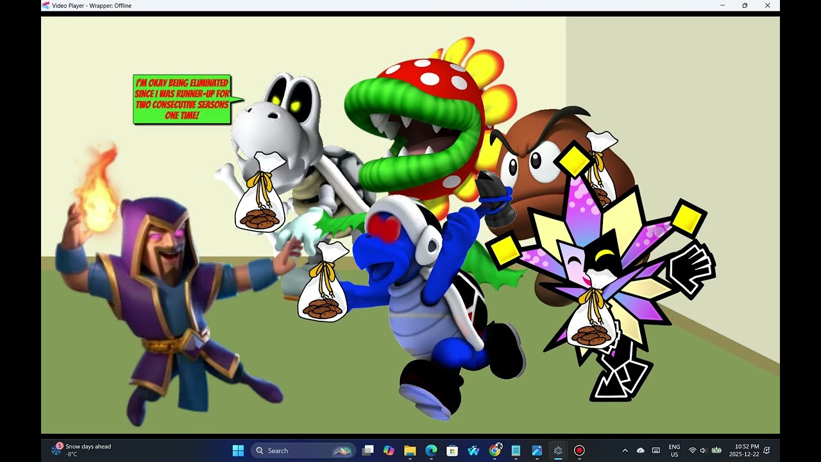Click the red record button taskbar icon
Image resolution: width=821 pixels, height=462 pixels.
[x=579, y=450]
